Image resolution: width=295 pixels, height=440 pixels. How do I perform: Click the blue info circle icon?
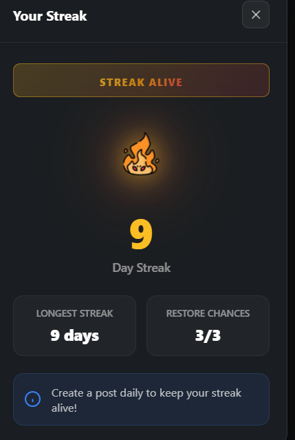33,399
